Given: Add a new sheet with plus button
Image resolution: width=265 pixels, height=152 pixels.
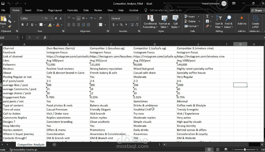Looking at the screenshot, I should click(54, 145).
